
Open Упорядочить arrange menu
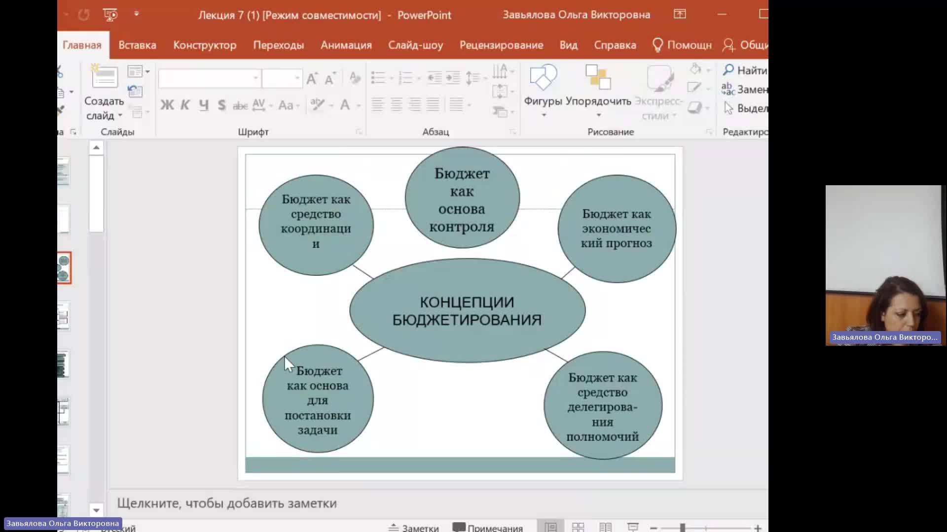(x=598, y=90)
